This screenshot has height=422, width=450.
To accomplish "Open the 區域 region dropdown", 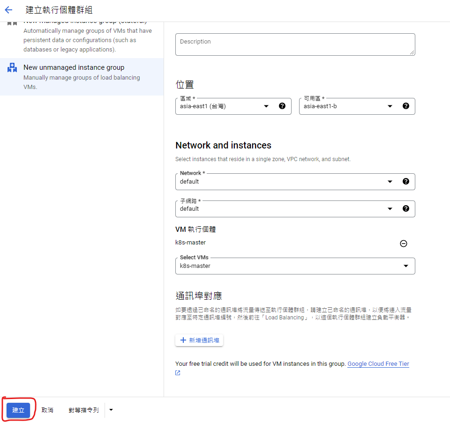I will [x=266, y=106].
